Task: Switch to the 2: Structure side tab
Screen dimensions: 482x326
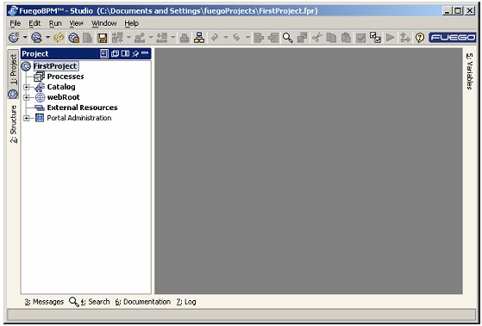Action: [x=14, y=124]
